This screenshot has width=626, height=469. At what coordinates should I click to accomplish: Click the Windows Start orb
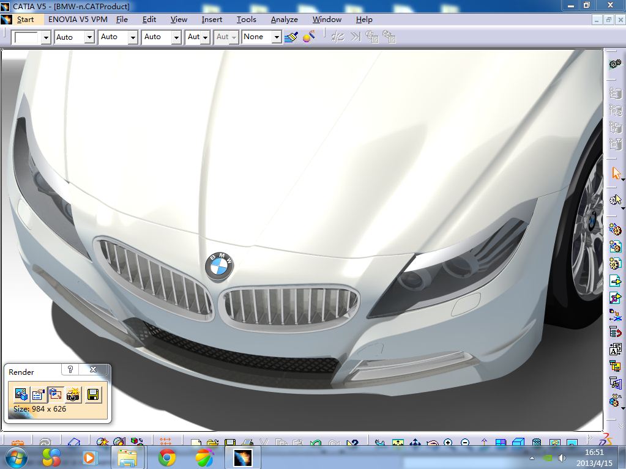pos(15,457)
